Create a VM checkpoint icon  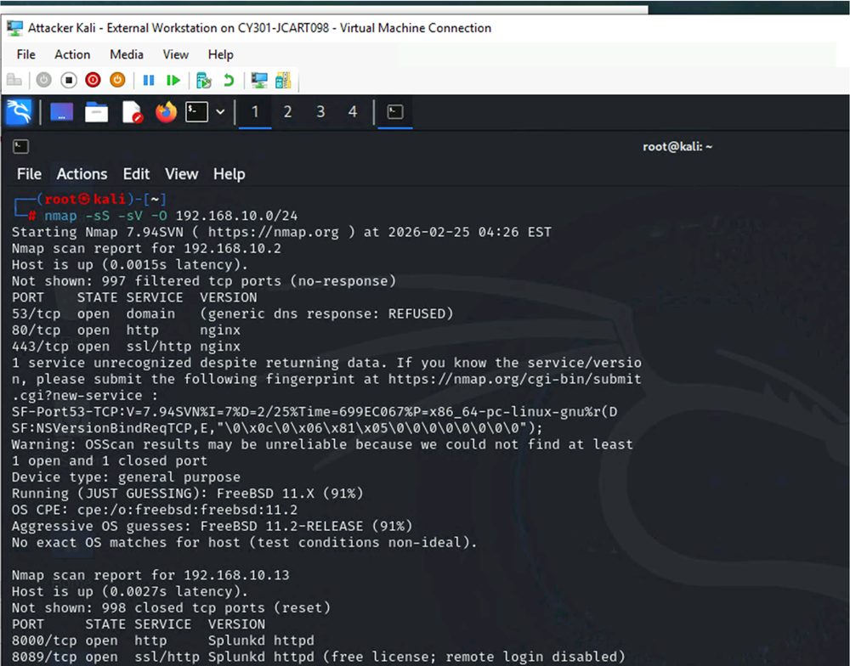204,80
